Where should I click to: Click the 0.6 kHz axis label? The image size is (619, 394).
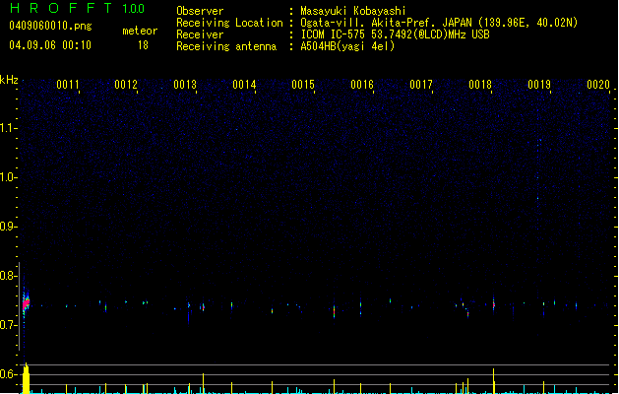pyautogui.click(x=8, y=374)
